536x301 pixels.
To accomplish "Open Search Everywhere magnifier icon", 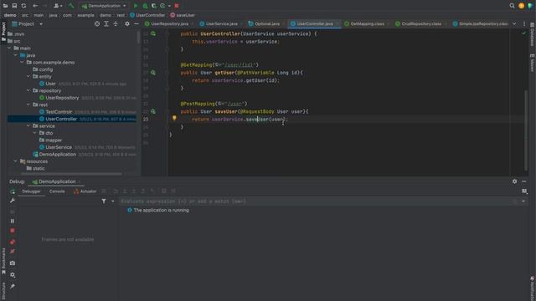I will 512,6.
